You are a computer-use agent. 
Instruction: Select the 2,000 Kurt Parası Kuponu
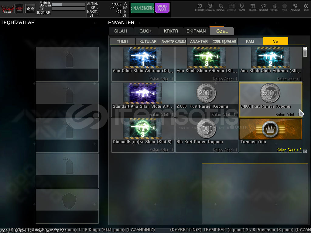[207, 100]
